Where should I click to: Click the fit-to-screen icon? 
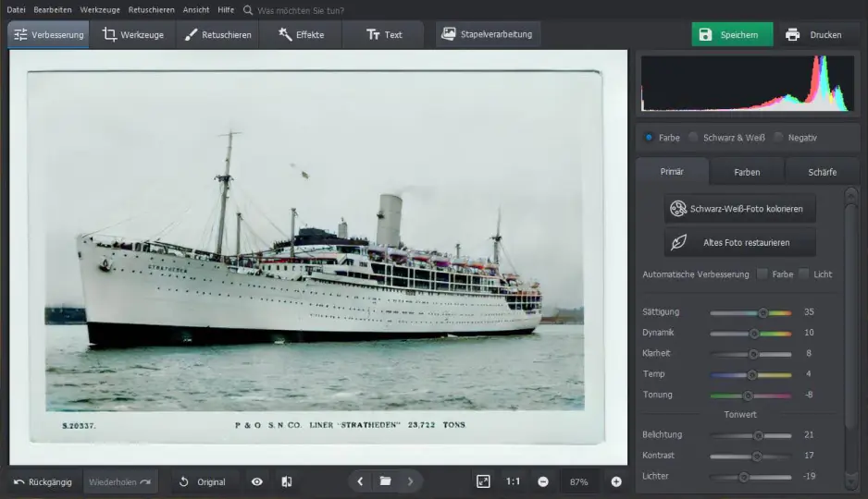click(x=483, y=481)
